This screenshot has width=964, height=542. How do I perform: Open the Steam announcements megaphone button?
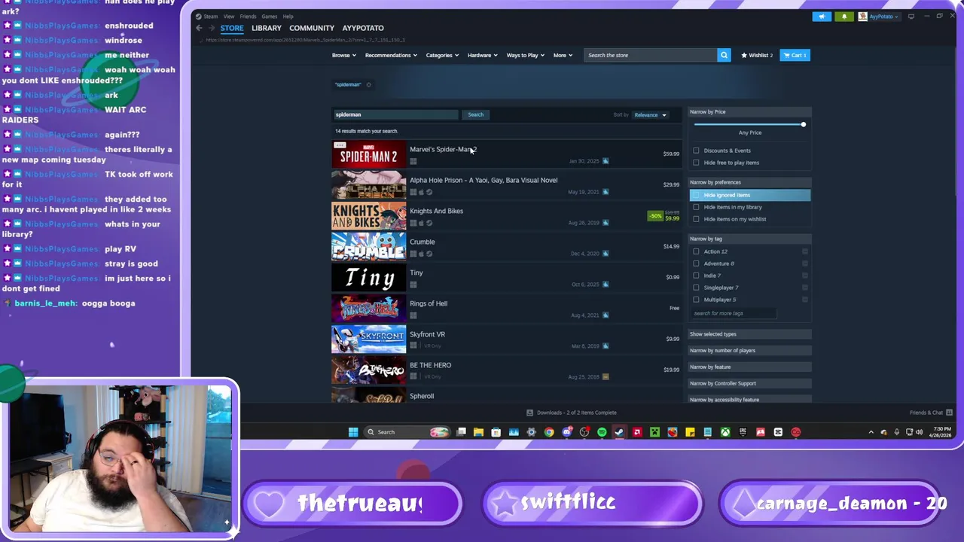pos(822,17)
